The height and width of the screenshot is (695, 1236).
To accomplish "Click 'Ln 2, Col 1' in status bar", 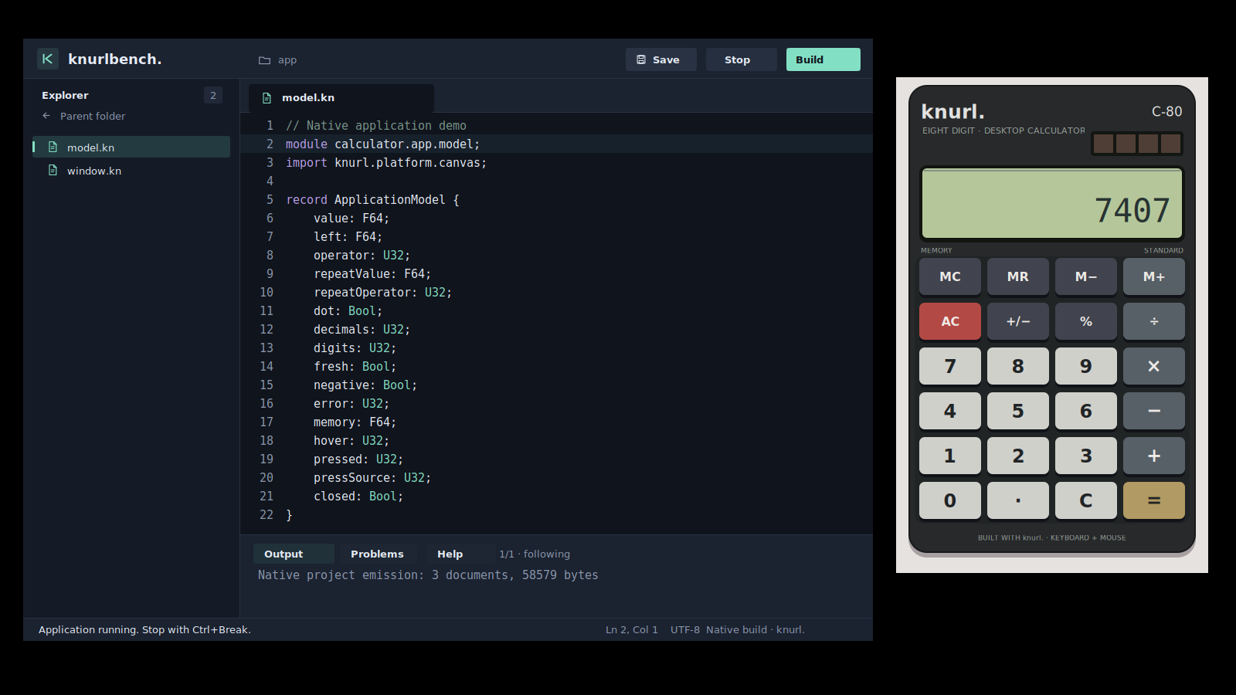I will tap(632, 629).
